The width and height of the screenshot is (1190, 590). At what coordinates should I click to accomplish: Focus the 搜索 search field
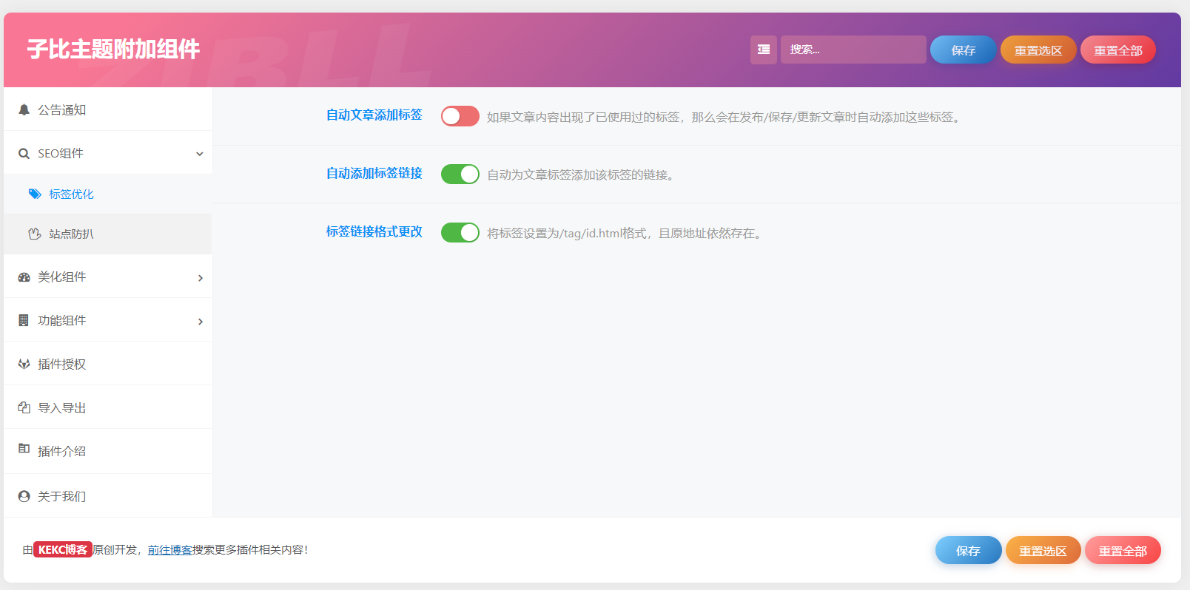pos(853,50)
